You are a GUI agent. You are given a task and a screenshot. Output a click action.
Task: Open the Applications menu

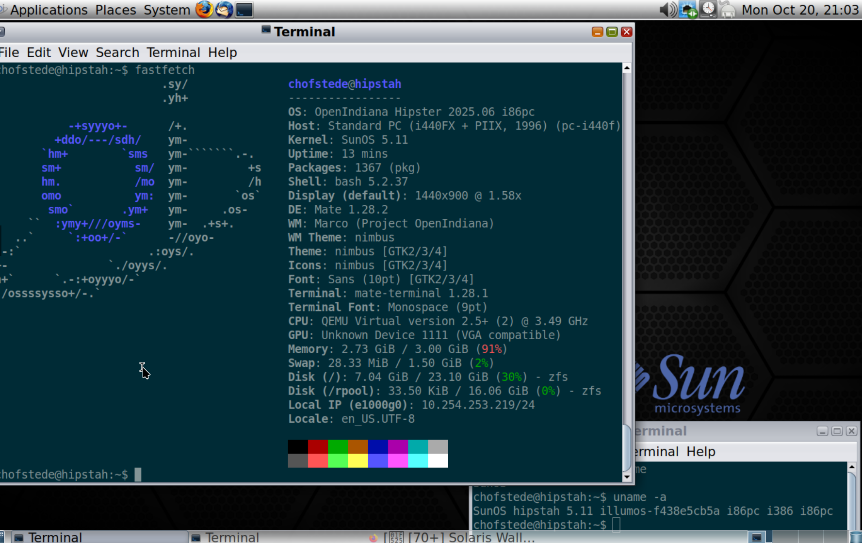coord(49,10)
